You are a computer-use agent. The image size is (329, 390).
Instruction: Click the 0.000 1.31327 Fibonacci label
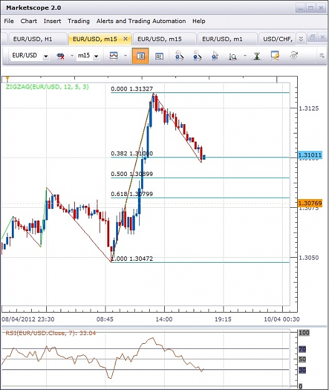[x=132, y=89]
